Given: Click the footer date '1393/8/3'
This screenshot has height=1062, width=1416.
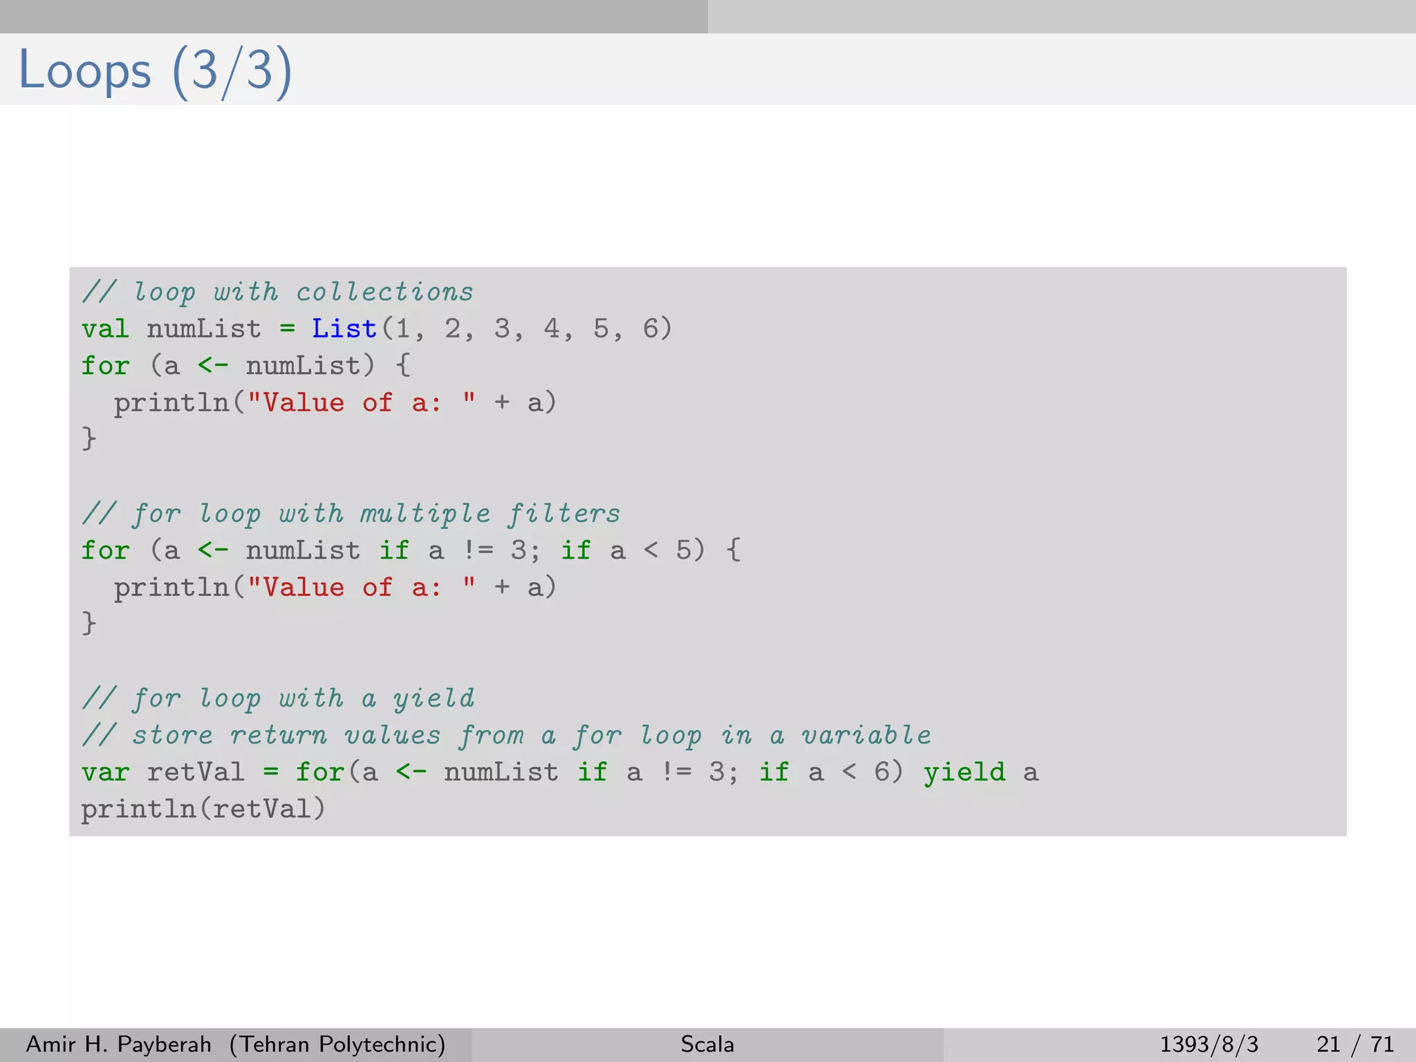Looking at the screenshot, I should pos(1209,1044).
